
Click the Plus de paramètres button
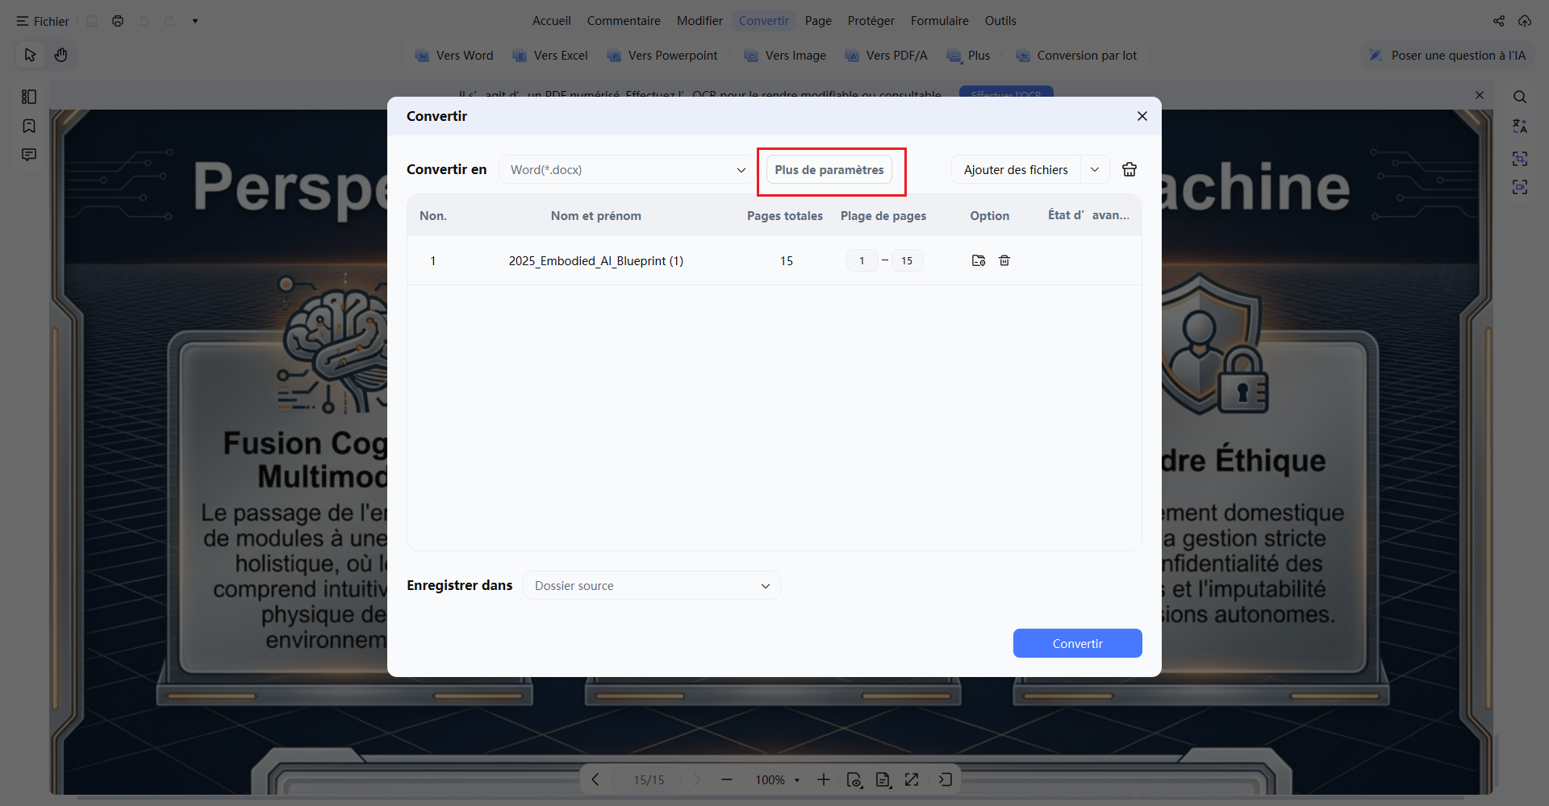(x=829, y=169)
